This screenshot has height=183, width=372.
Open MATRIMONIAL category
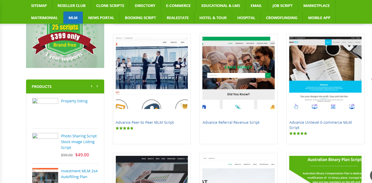44,18
